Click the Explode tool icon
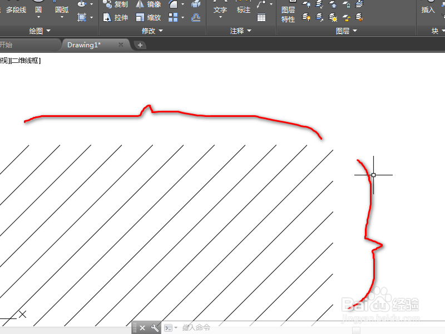 (196, 4)
